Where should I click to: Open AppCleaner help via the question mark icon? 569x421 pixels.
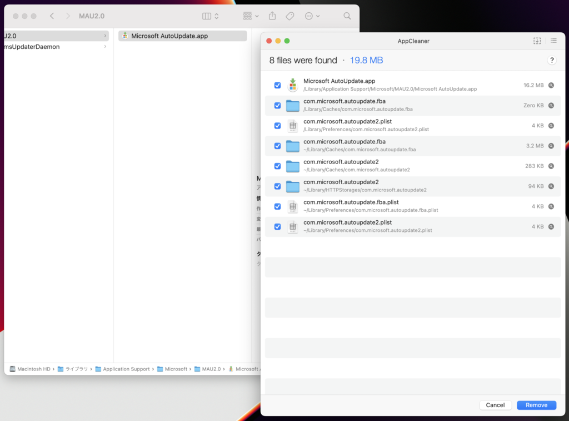coord(552,60)
